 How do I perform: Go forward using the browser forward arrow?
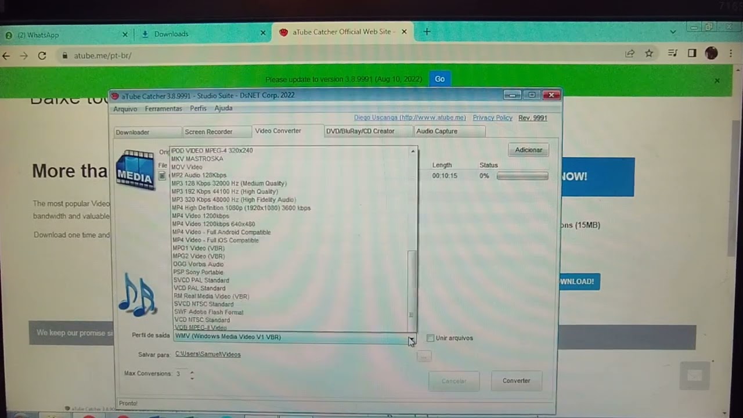click(24, 56)
